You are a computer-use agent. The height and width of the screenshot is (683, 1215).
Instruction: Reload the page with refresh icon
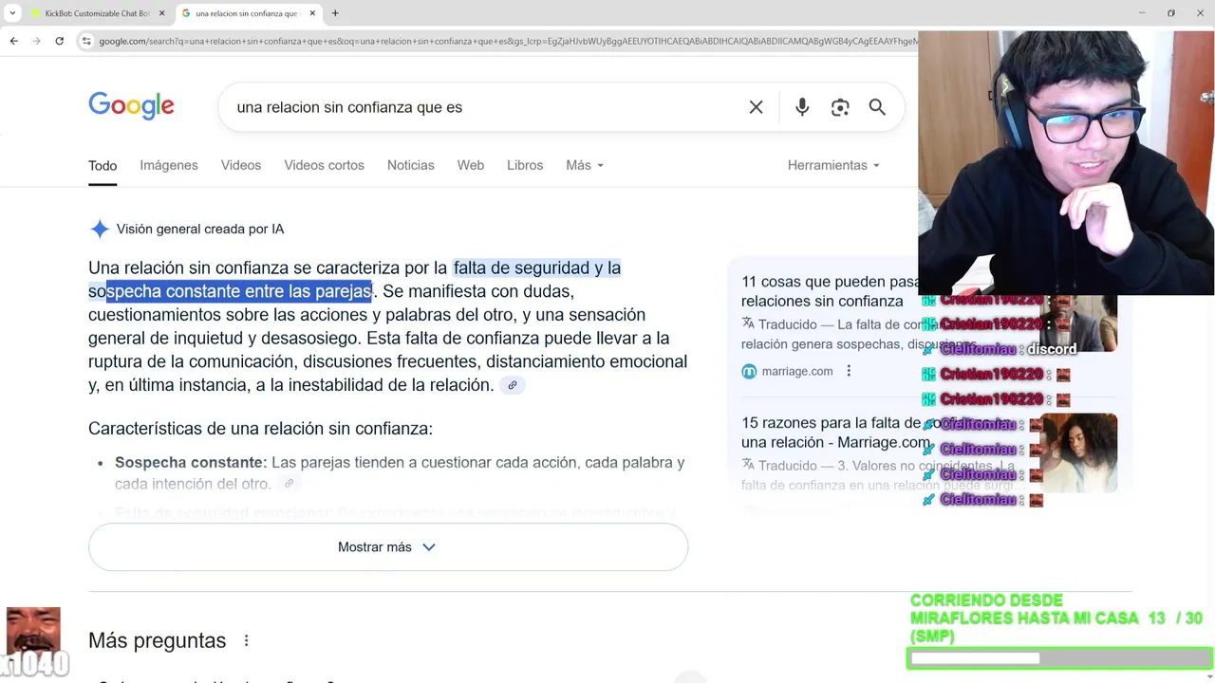(60, 41)
